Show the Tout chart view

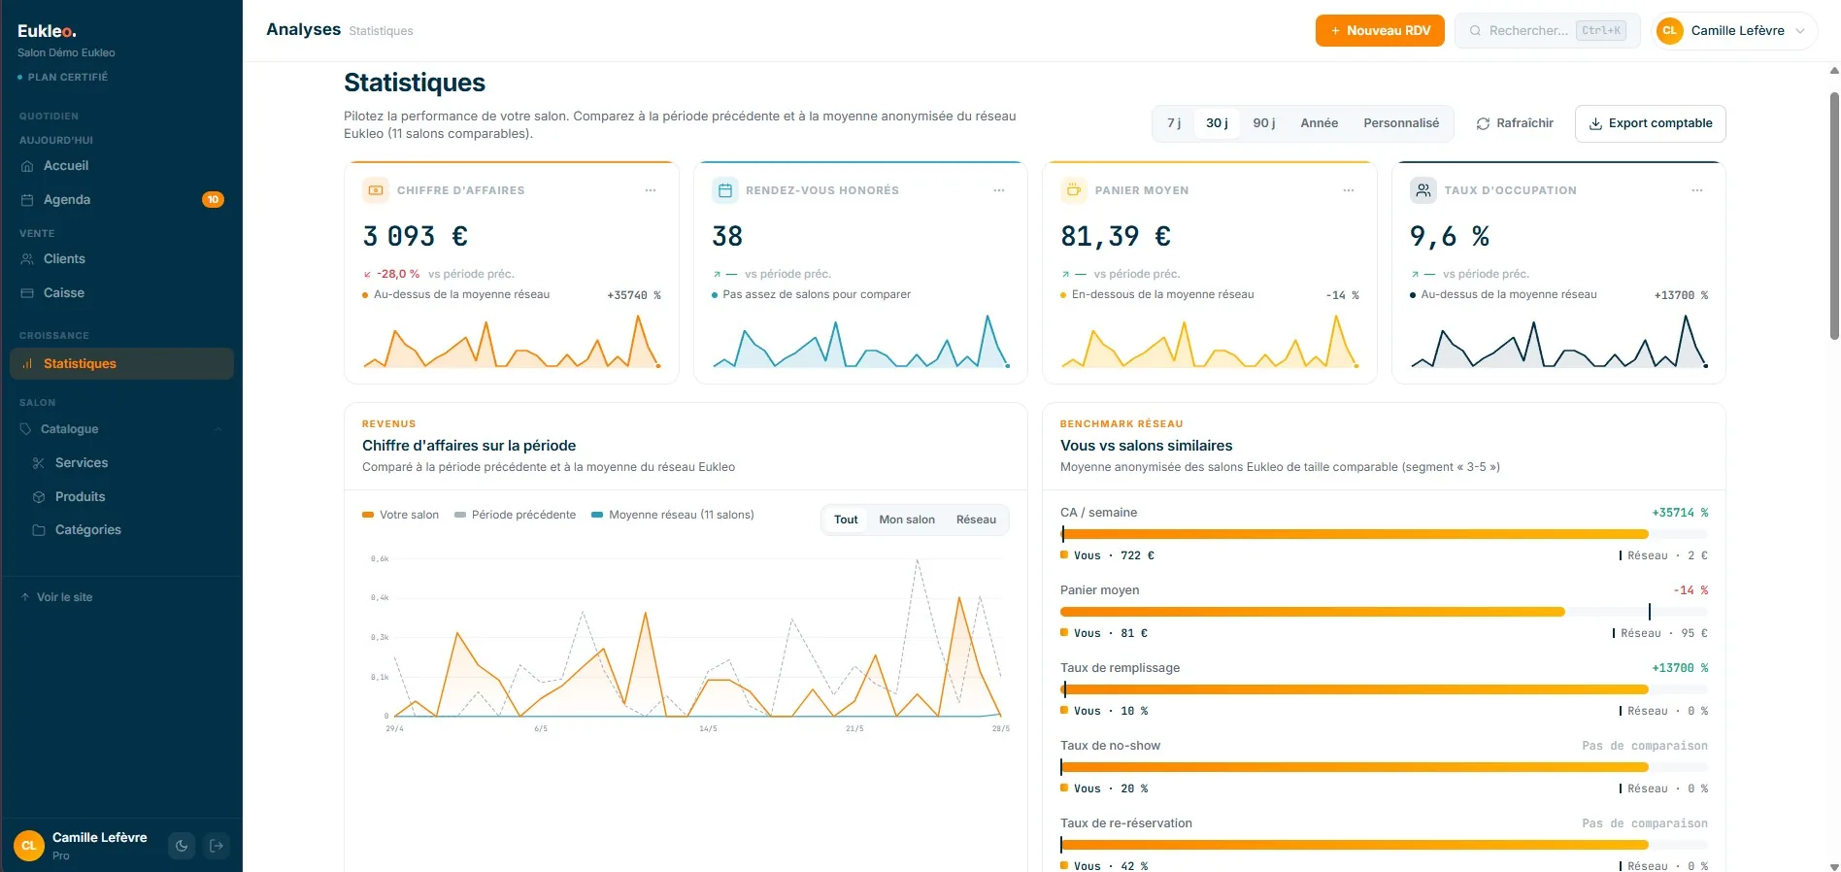pyautogui.click(x=846, y=520)
